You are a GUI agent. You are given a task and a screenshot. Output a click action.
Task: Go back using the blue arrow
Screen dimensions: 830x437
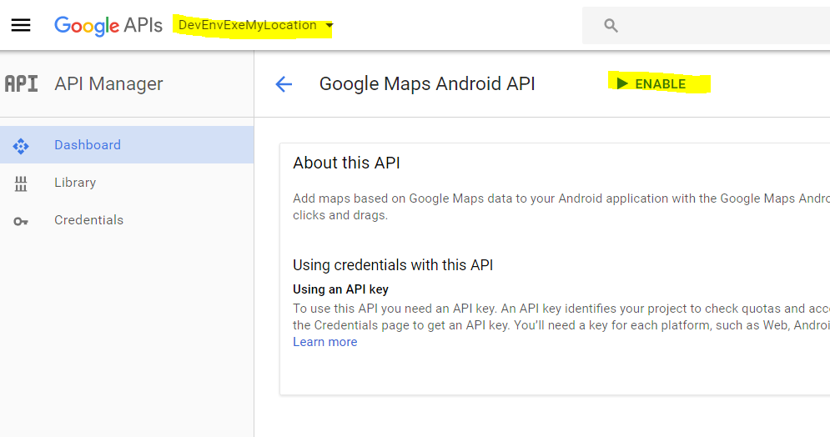pos(284,83)
